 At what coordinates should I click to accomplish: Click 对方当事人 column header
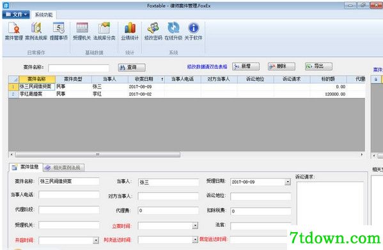tap(219, 79)
